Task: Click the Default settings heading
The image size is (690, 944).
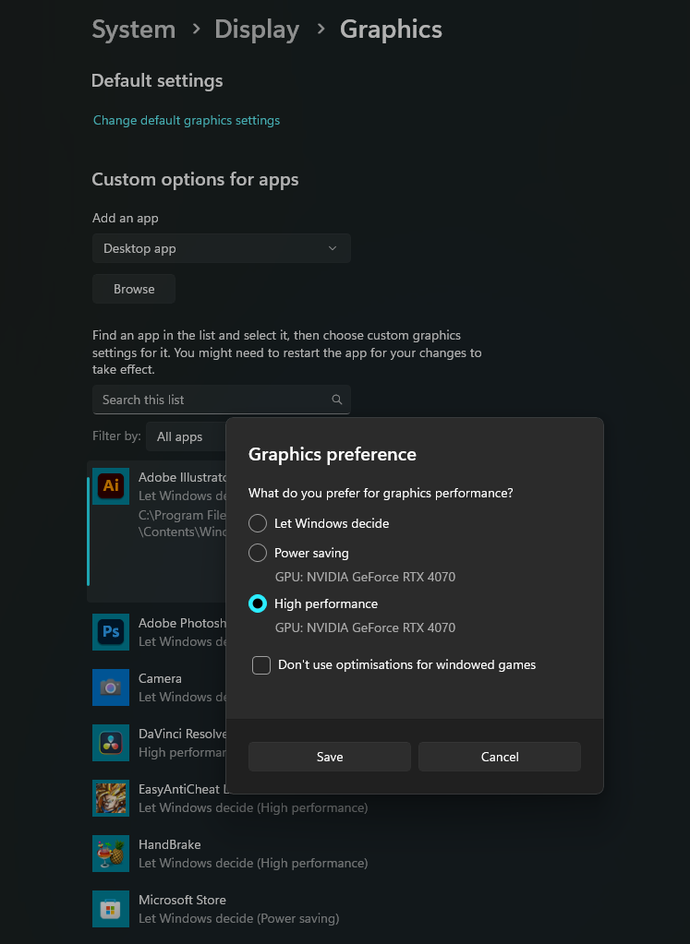Action: [x=157, y=80]
